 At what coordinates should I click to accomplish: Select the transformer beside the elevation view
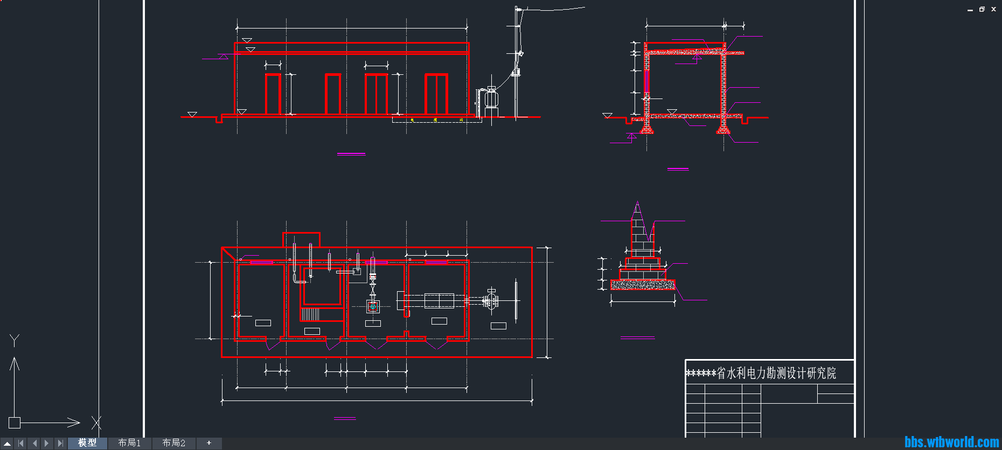click(490, 99)
